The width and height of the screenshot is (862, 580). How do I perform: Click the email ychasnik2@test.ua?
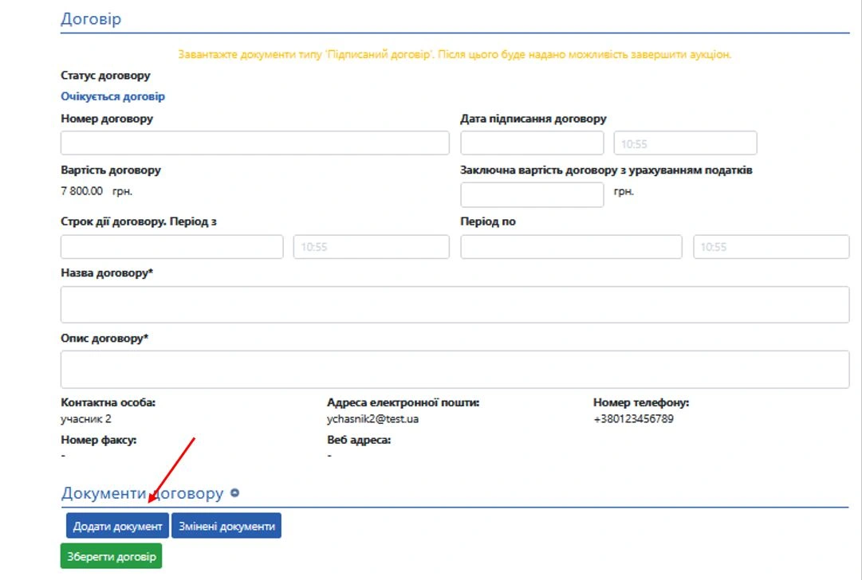[x=372, y=419]
